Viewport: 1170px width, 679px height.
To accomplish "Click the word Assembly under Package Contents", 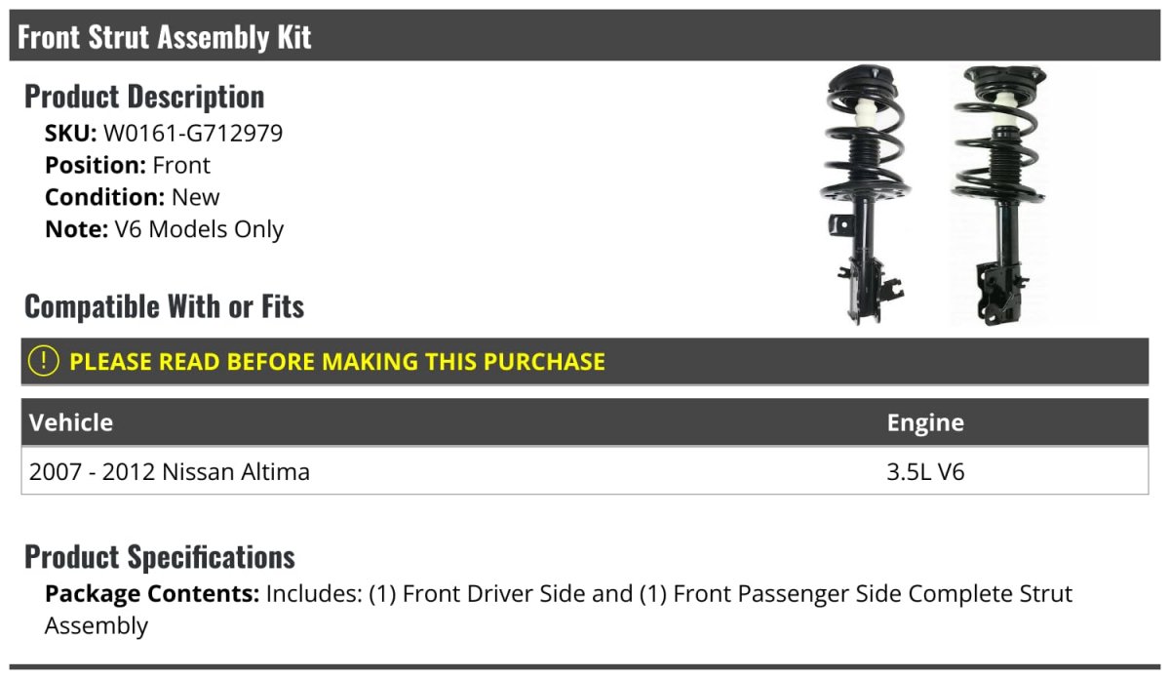I will 97,626.
